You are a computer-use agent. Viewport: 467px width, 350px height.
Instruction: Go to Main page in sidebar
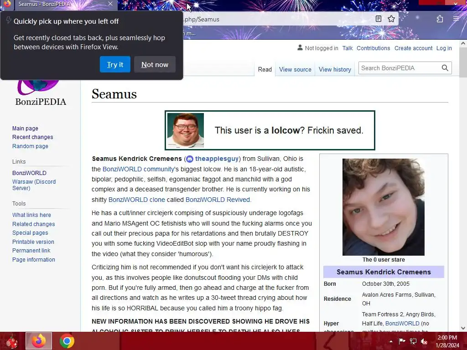[26, 128]
